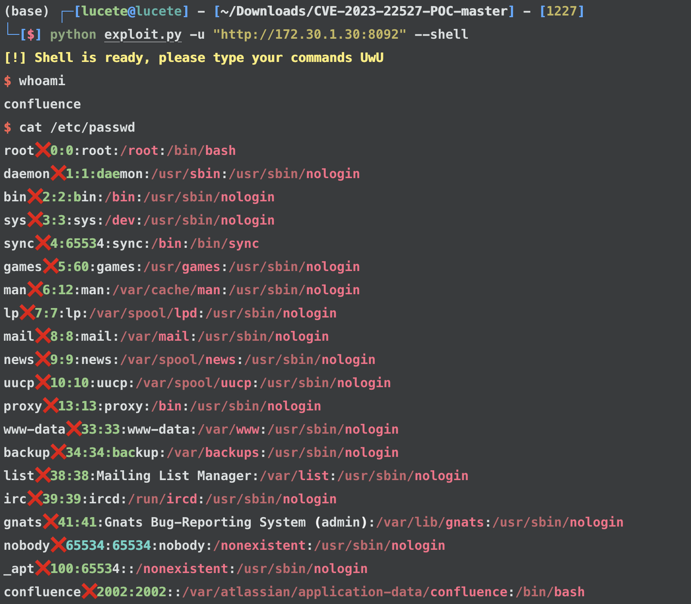This screenshot has height=604, width=691.
Task: Click the whoami command
Action: pos(42,81)
